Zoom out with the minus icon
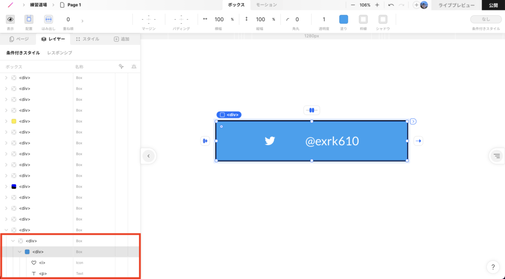 click(353, 5)
